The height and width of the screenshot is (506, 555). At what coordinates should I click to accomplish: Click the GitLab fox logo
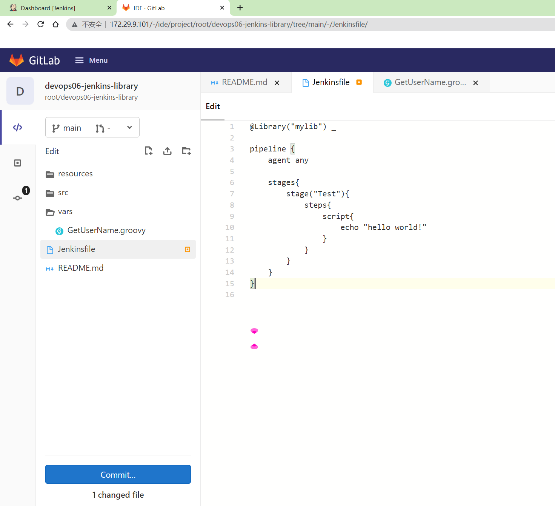pyautogui.click(x=17, y=60)
